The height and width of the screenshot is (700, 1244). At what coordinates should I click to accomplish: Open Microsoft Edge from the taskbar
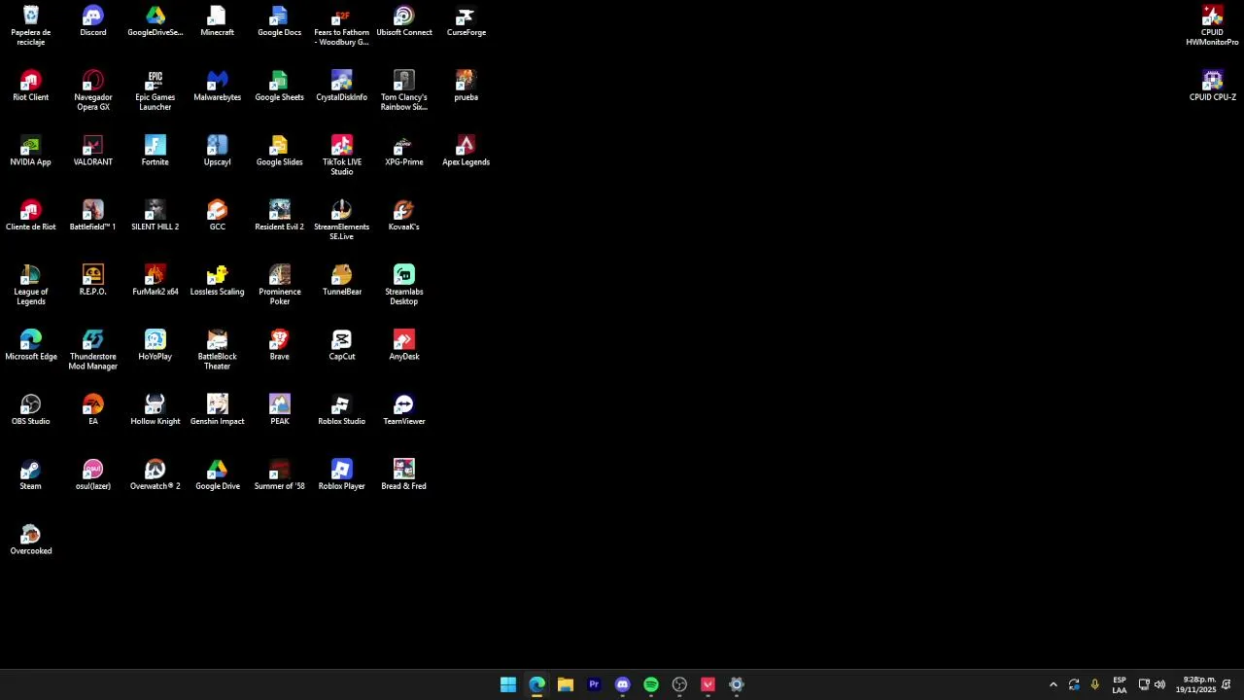536,684
